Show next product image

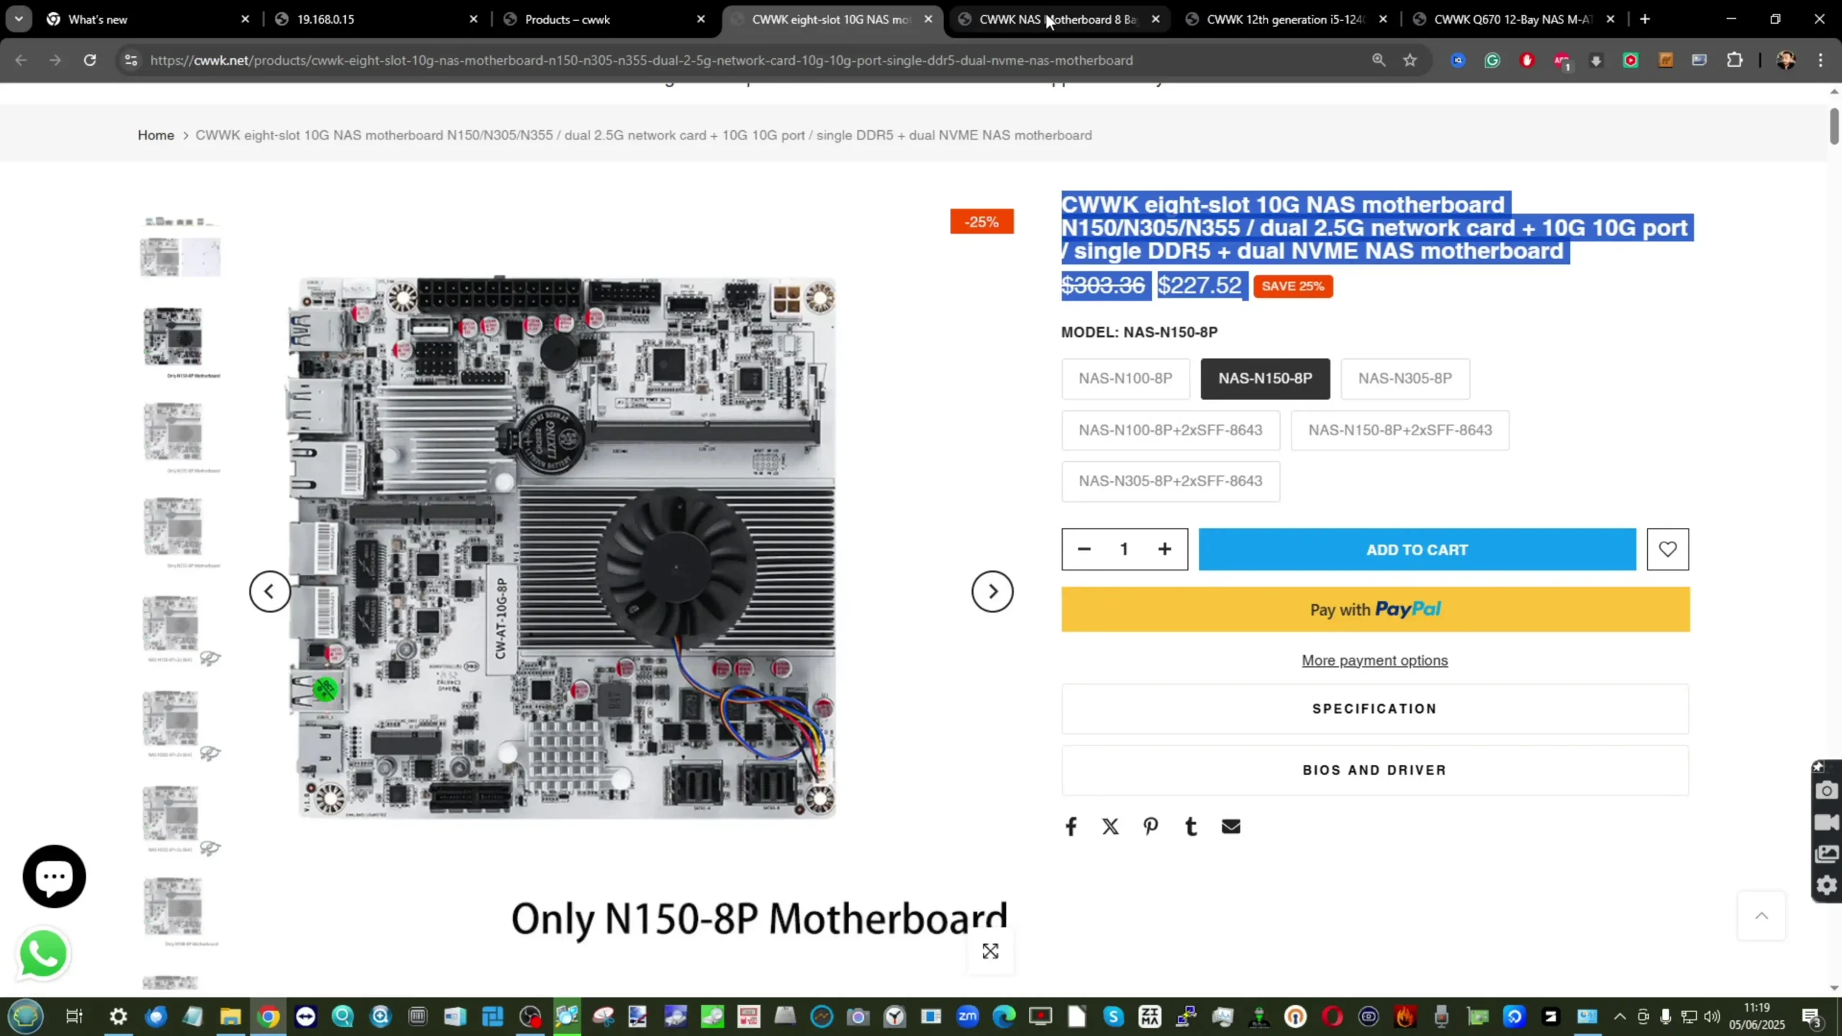[992, 591]
